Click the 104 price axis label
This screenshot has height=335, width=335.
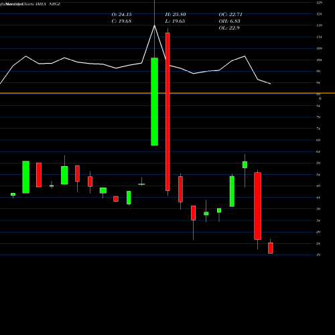tap(319, 60)
